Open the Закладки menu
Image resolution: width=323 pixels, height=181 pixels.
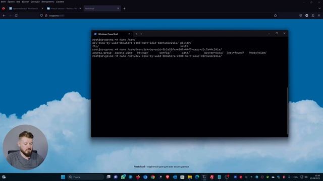point(35,2)
